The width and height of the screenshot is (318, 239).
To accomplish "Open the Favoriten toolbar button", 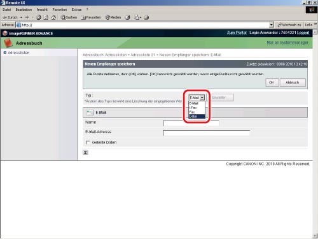I will [91, 17].
